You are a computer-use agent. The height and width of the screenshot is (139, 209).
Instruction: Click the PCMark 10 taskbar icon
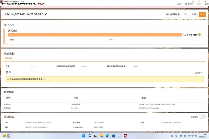click(126, 136)
